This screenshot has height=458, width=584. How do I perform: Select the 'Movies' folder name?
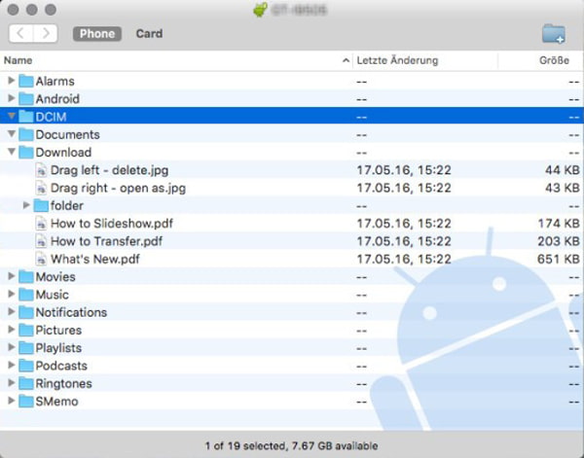coord(55,277)
